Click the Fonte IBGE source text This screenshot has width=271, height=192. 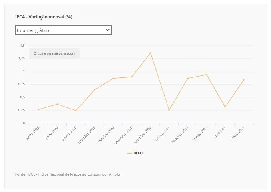click(68, 174)
